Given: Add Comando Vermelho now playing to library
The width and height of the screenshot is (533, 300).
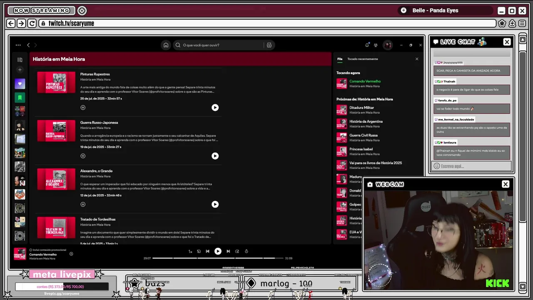Looking at the screenshot, I should [x=71, y=254].
